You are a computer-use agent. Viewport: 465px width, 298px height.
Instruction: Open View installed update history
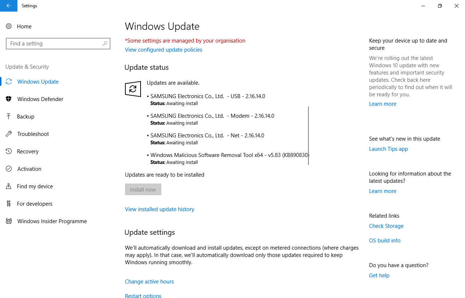tap(159, 209)
